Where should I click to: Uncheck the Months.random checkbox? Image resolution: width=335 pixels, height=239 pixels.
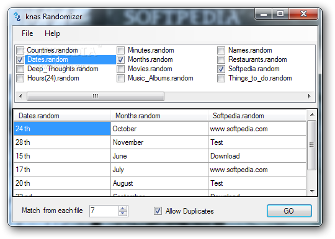(x=121, y=59)
